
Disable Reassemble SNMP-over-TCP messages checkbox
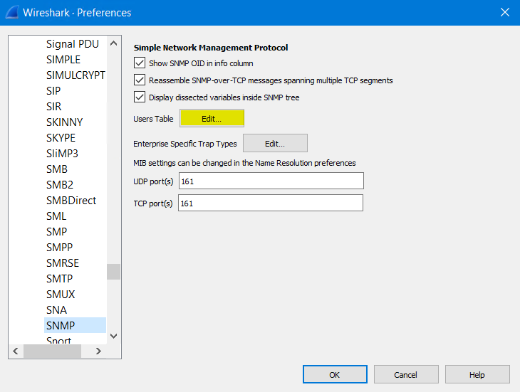(x=140, y=80)
